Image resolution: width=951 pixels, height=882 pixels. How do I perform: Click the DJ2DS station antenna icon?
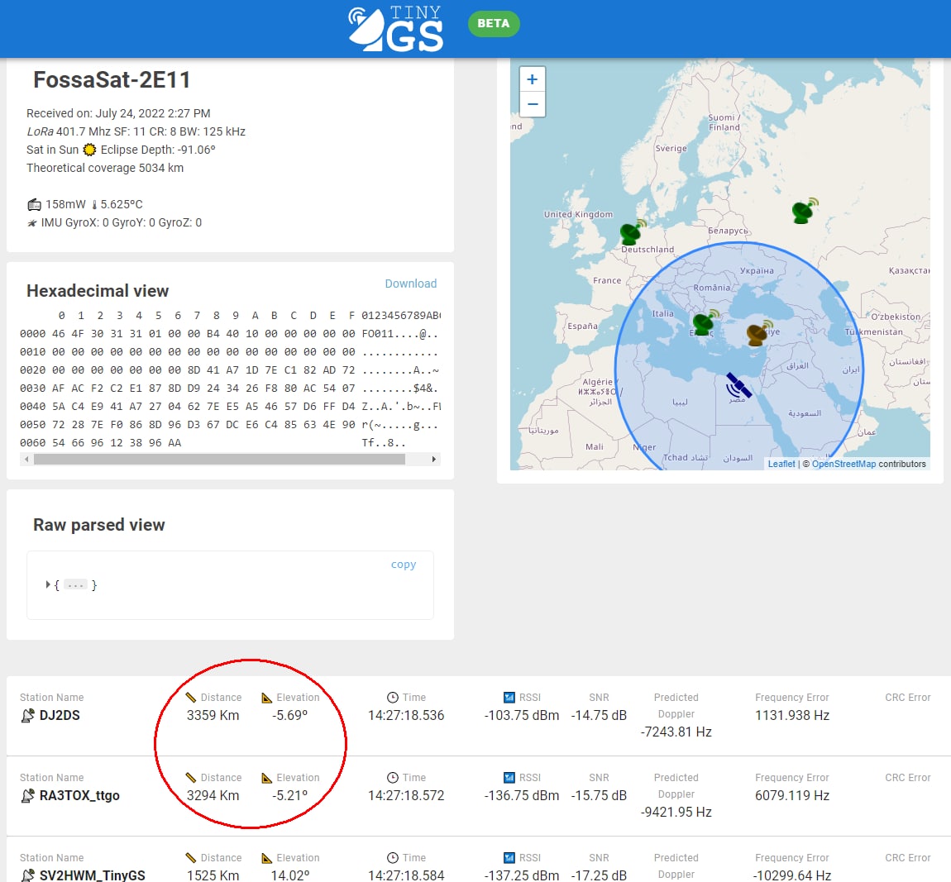pos(27,716)
